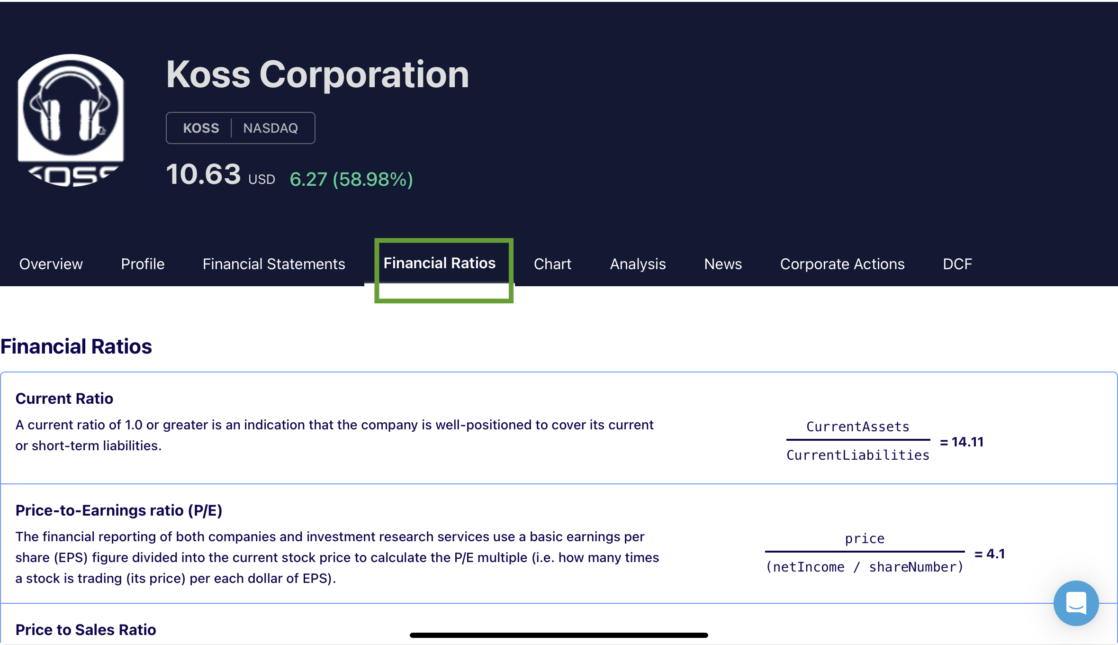Click the NASDAQ exchange label
The image size is (1118, 645).
(270, 128)
